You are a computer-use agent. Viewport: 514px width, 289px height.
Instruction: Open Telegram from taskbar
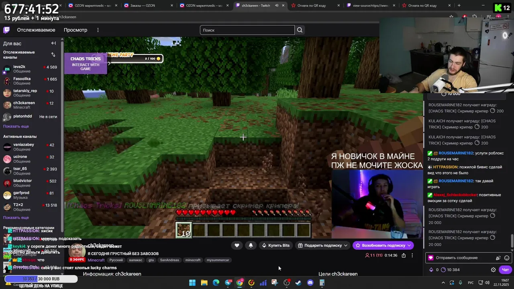coord(228,283)
